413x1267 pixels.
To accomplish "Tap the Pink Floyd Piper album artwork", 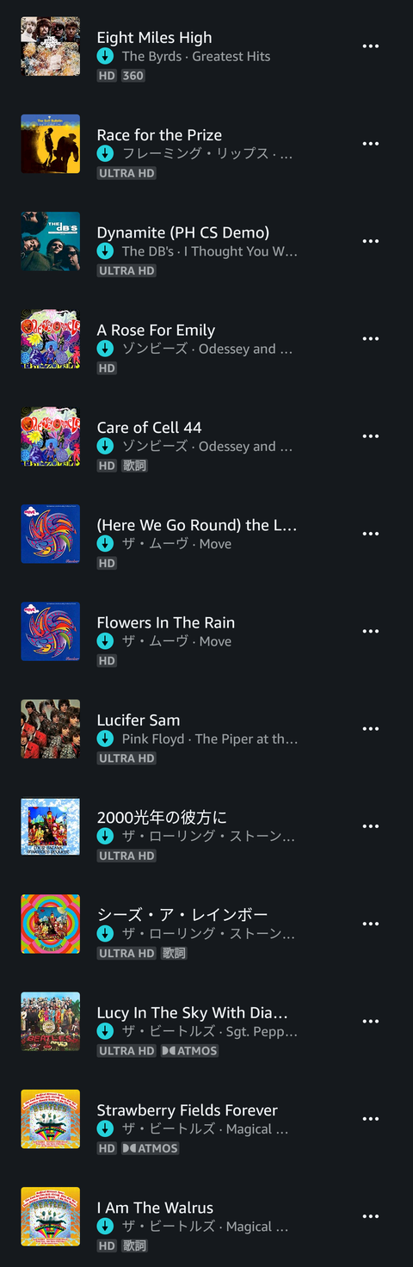I will tap(51, 729).
